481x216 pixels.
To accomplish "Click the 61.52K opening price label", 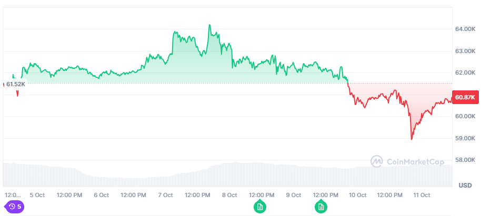I will pyautogui.click(x=15, y=84).
